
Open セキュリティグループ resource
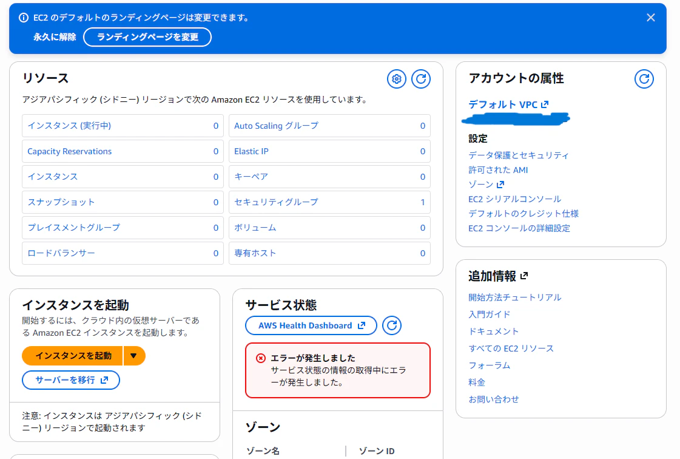tap(329, 202)
